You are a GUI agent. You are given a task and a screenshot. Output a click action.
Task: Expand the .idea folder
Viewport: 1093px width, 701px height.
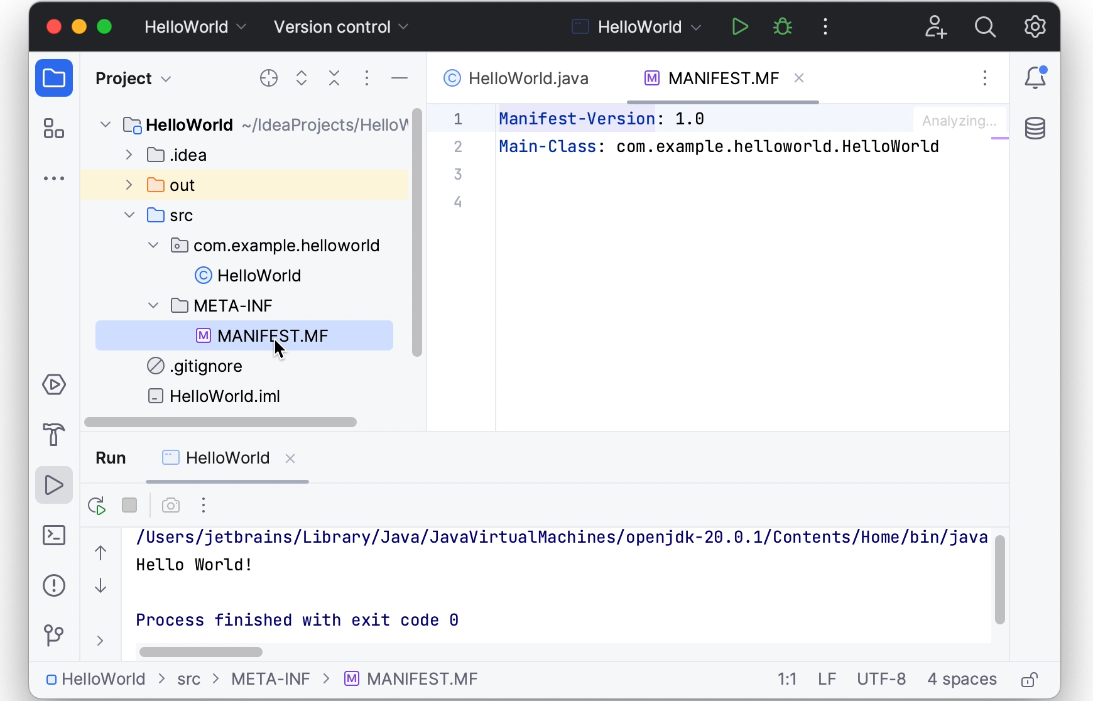[129, 155]
